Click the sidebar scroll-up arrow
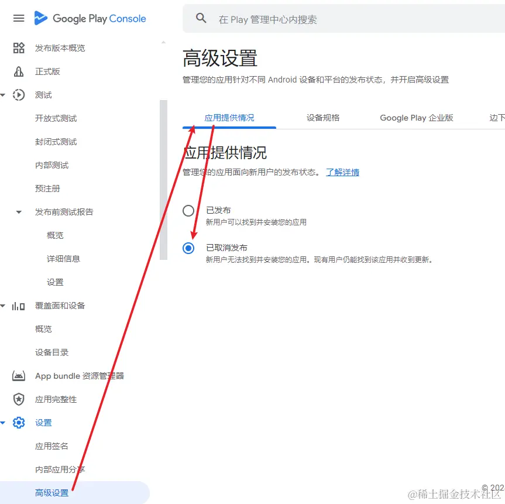This screenshot has width=505, height=504. (164, 42)
